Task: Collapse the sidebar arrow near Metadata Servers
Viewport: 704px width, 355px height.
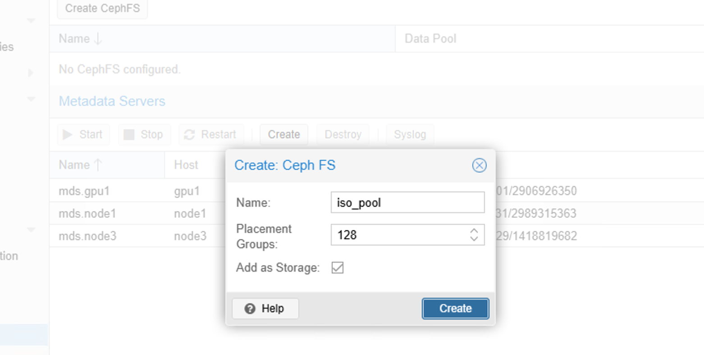Action: tap(31, 99)
